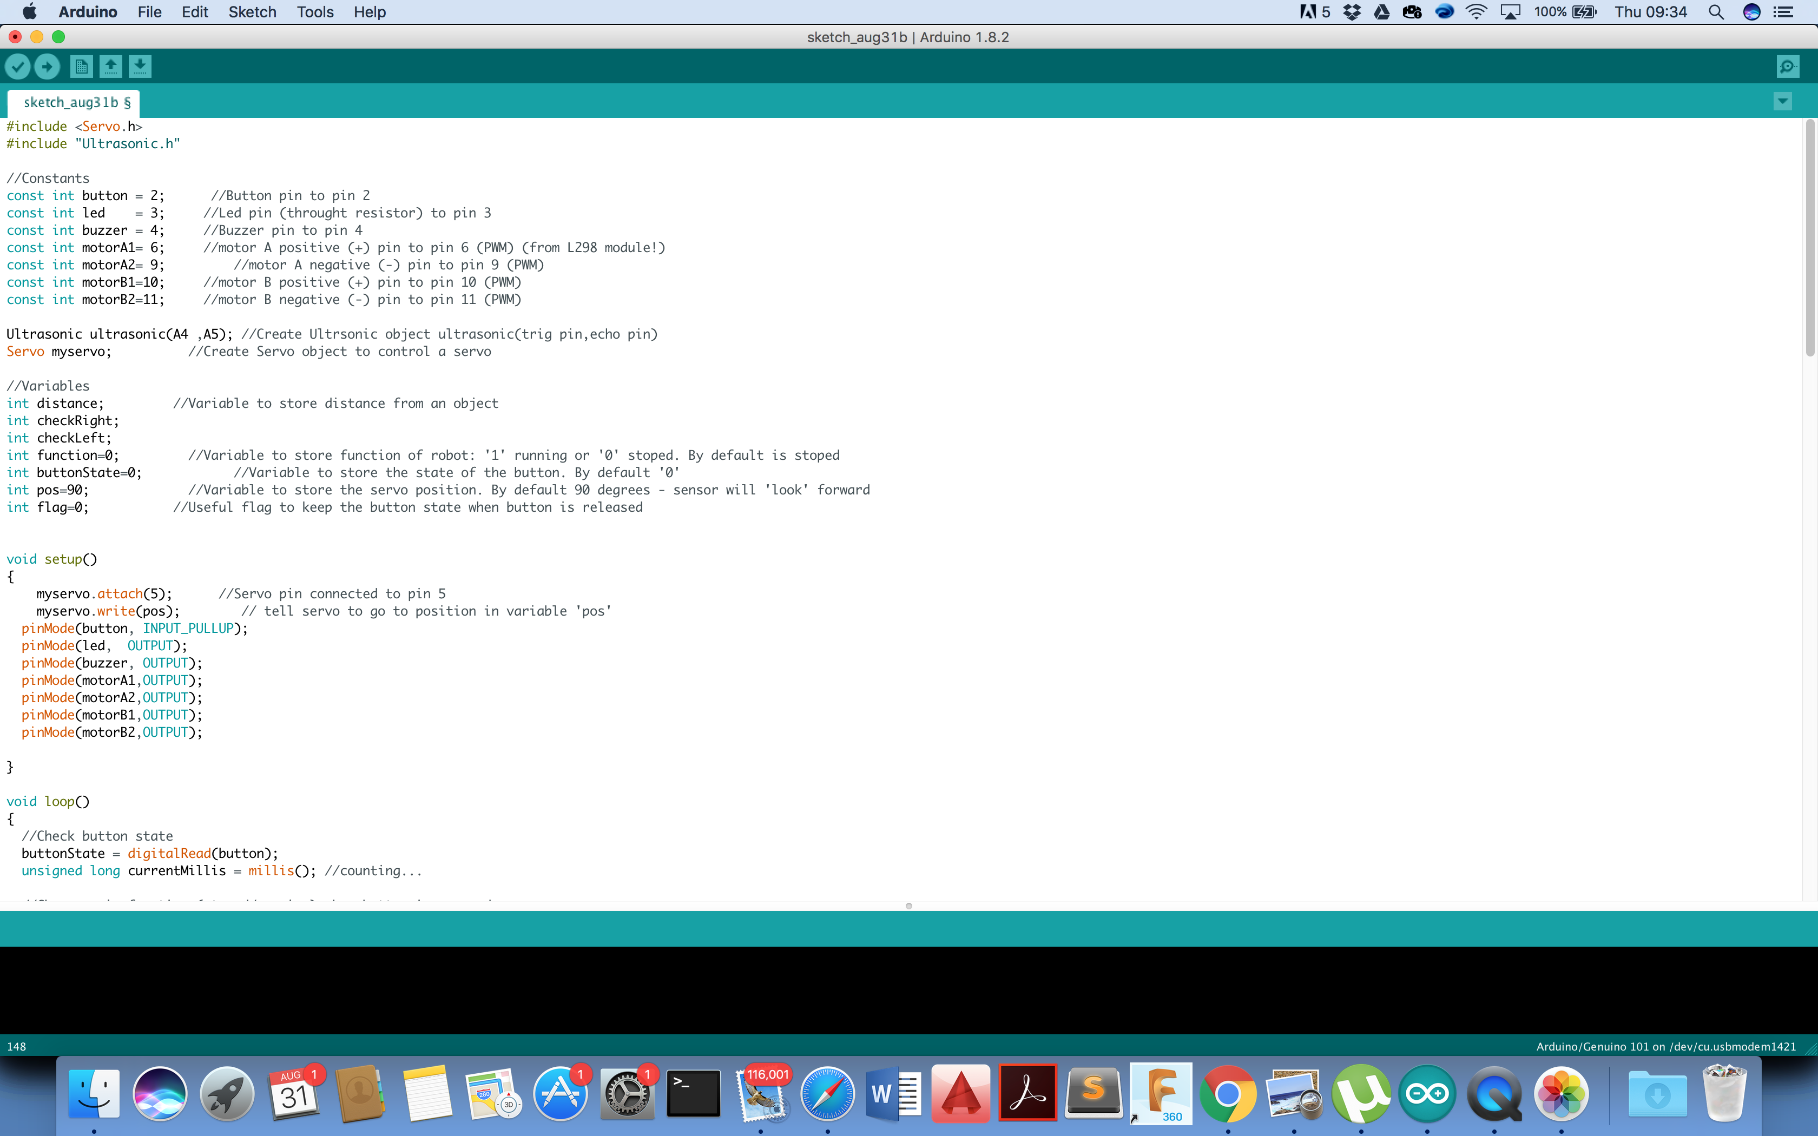Click the AirPlay display icon
This screenshot has height=1136, width=1818.
(1510, 12)
